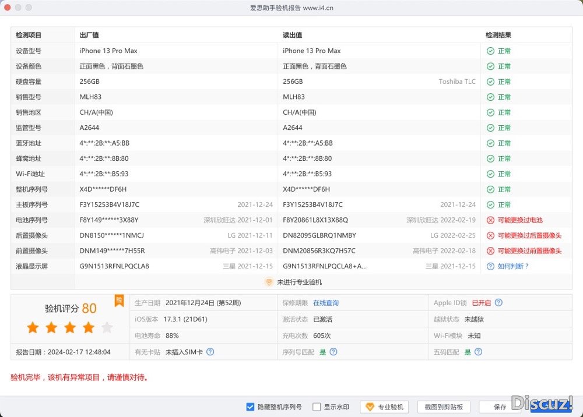The height and width of the screenshot is (417, 583).
Task: Click the factory MLH83 sales model cell
Action: pyautogui.click(x=90, y=97)
